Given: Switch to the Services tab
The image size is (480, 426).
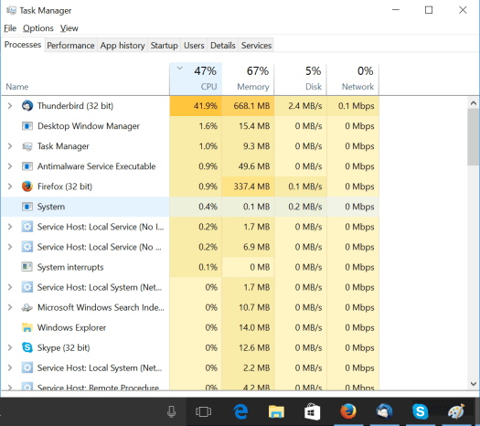Looking at the screenshot, I should pyautogui.click(x=256, y=46).
